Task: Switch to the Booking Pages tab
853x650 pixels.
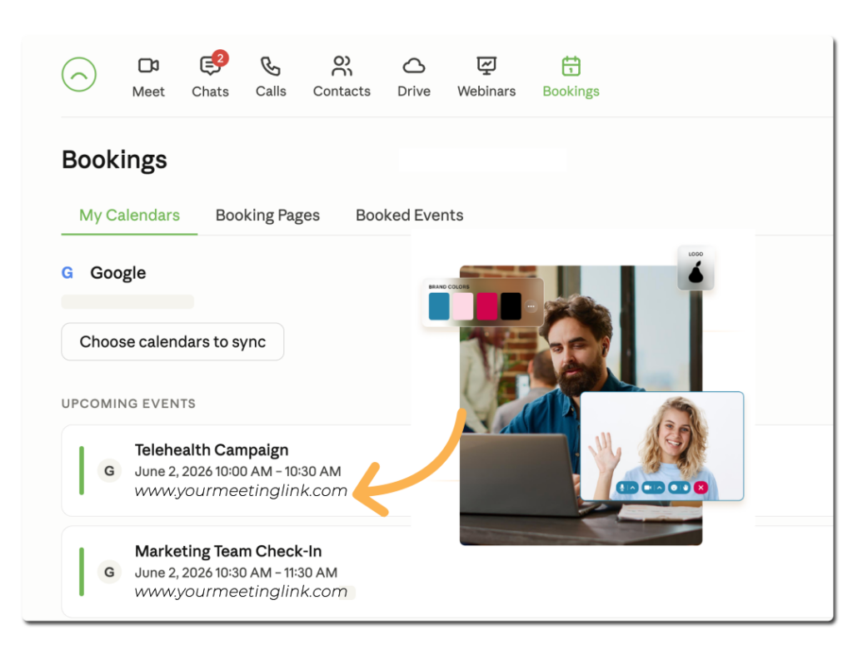Action: coord(267,216)
